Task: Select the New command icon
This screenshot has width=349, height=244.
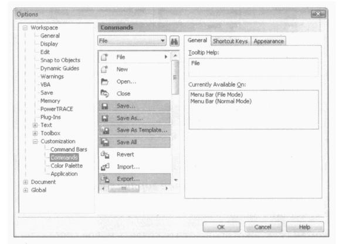Action: [x=104, y=69]
